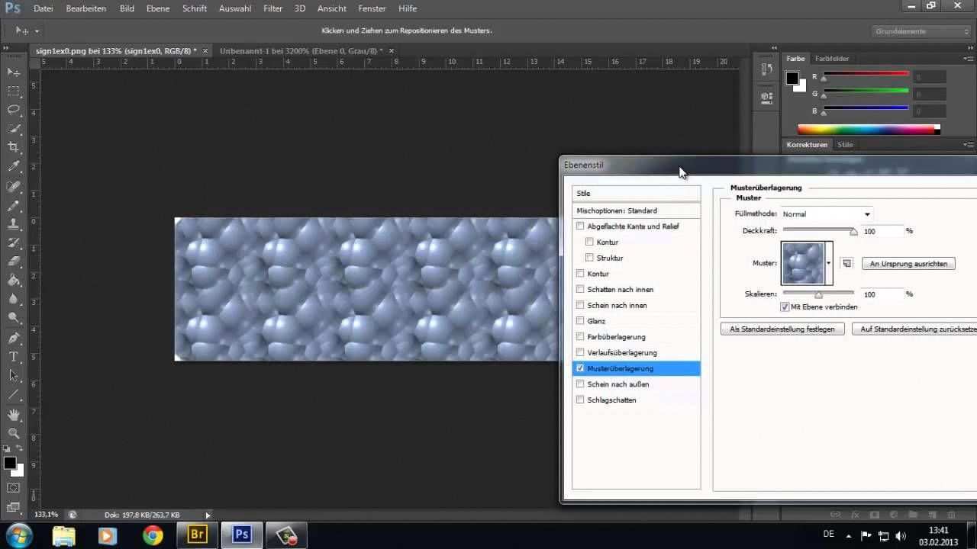
Task: Select the Lasso tool
Action: click(x=14, y=110)
